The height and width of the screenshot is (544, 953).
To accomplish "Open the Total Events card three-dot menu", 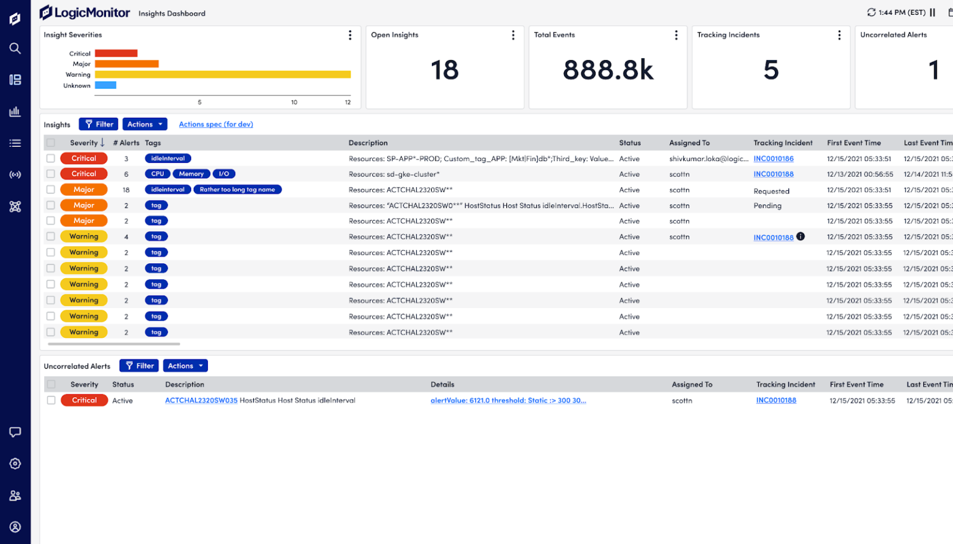I will click(676, 35).
